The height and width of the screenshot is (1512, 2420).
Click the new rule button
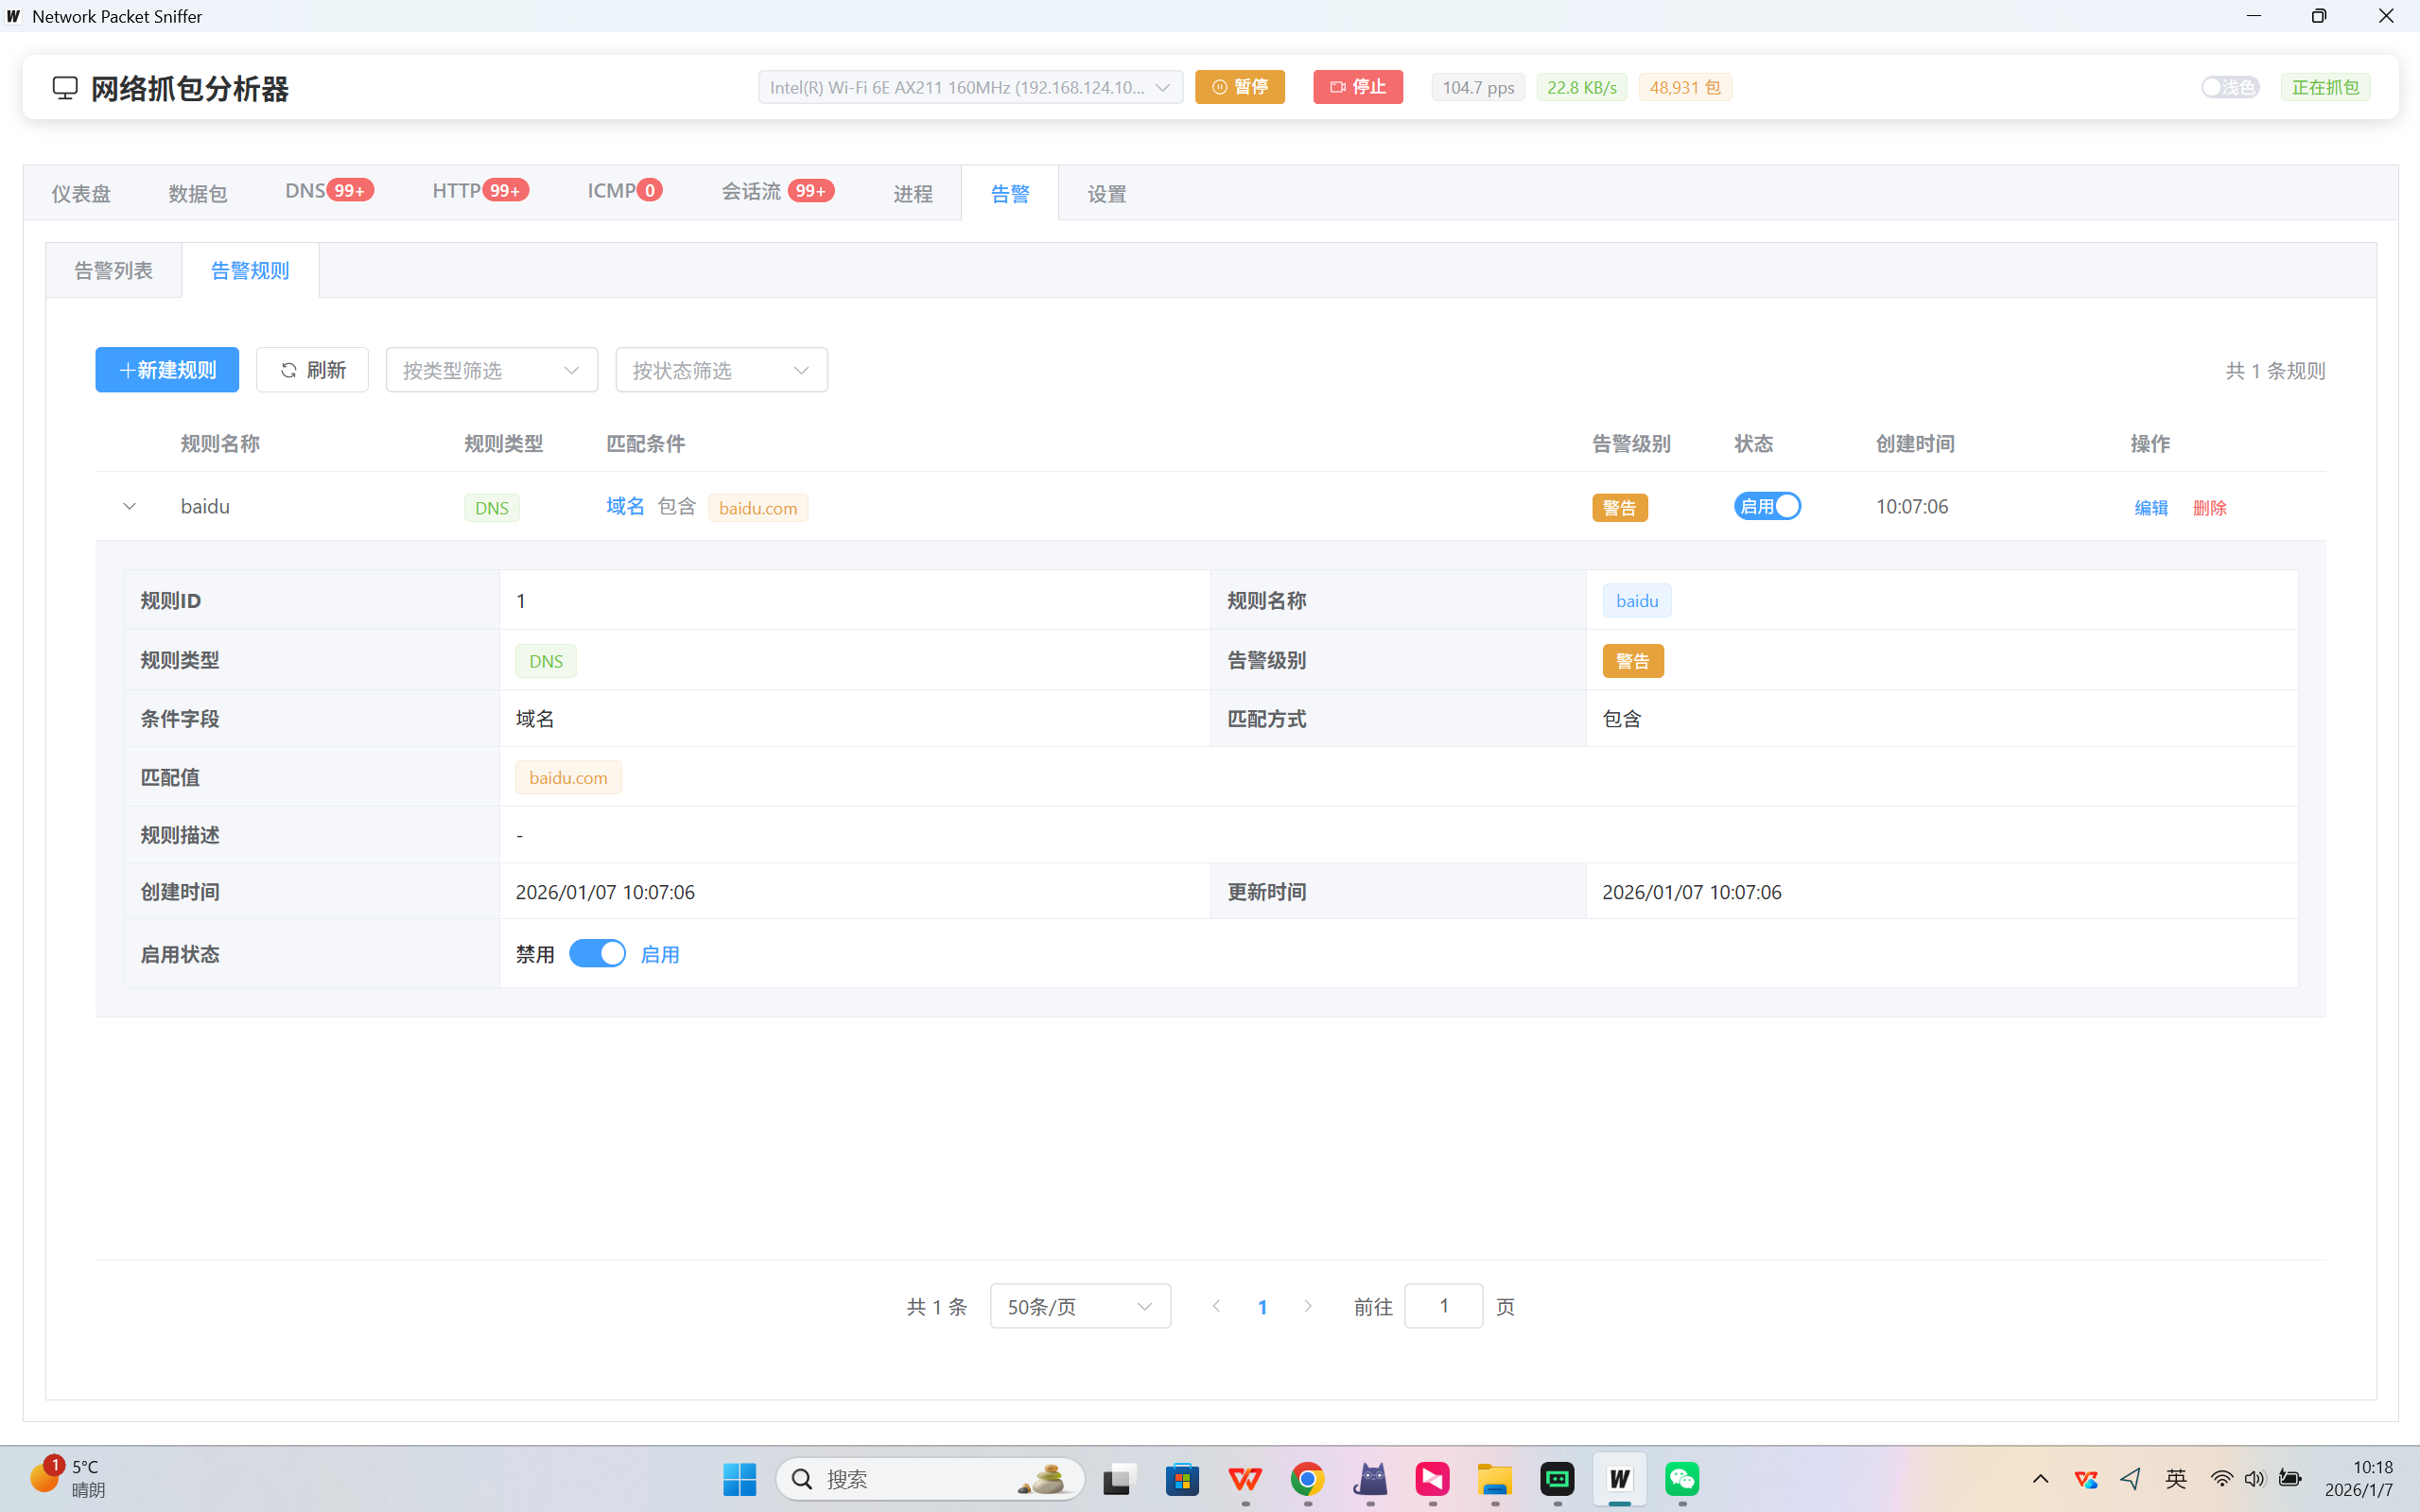coord(167,370)
